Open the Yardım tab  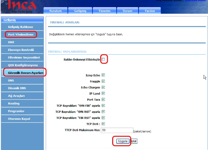pos(149,11)
